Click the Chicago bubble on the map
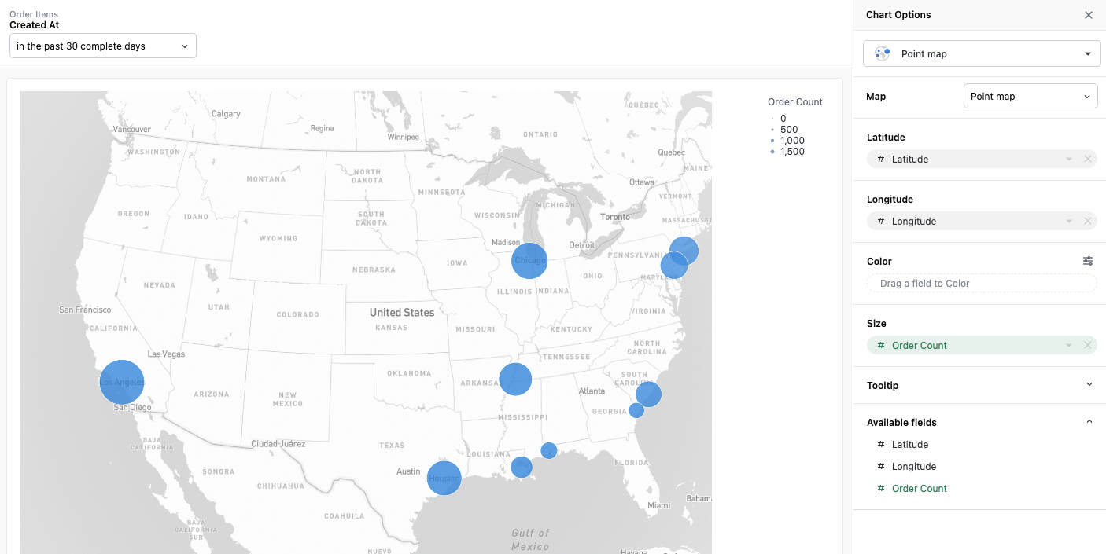This screenshot has width=1106, height=554. tap(529, 261)
